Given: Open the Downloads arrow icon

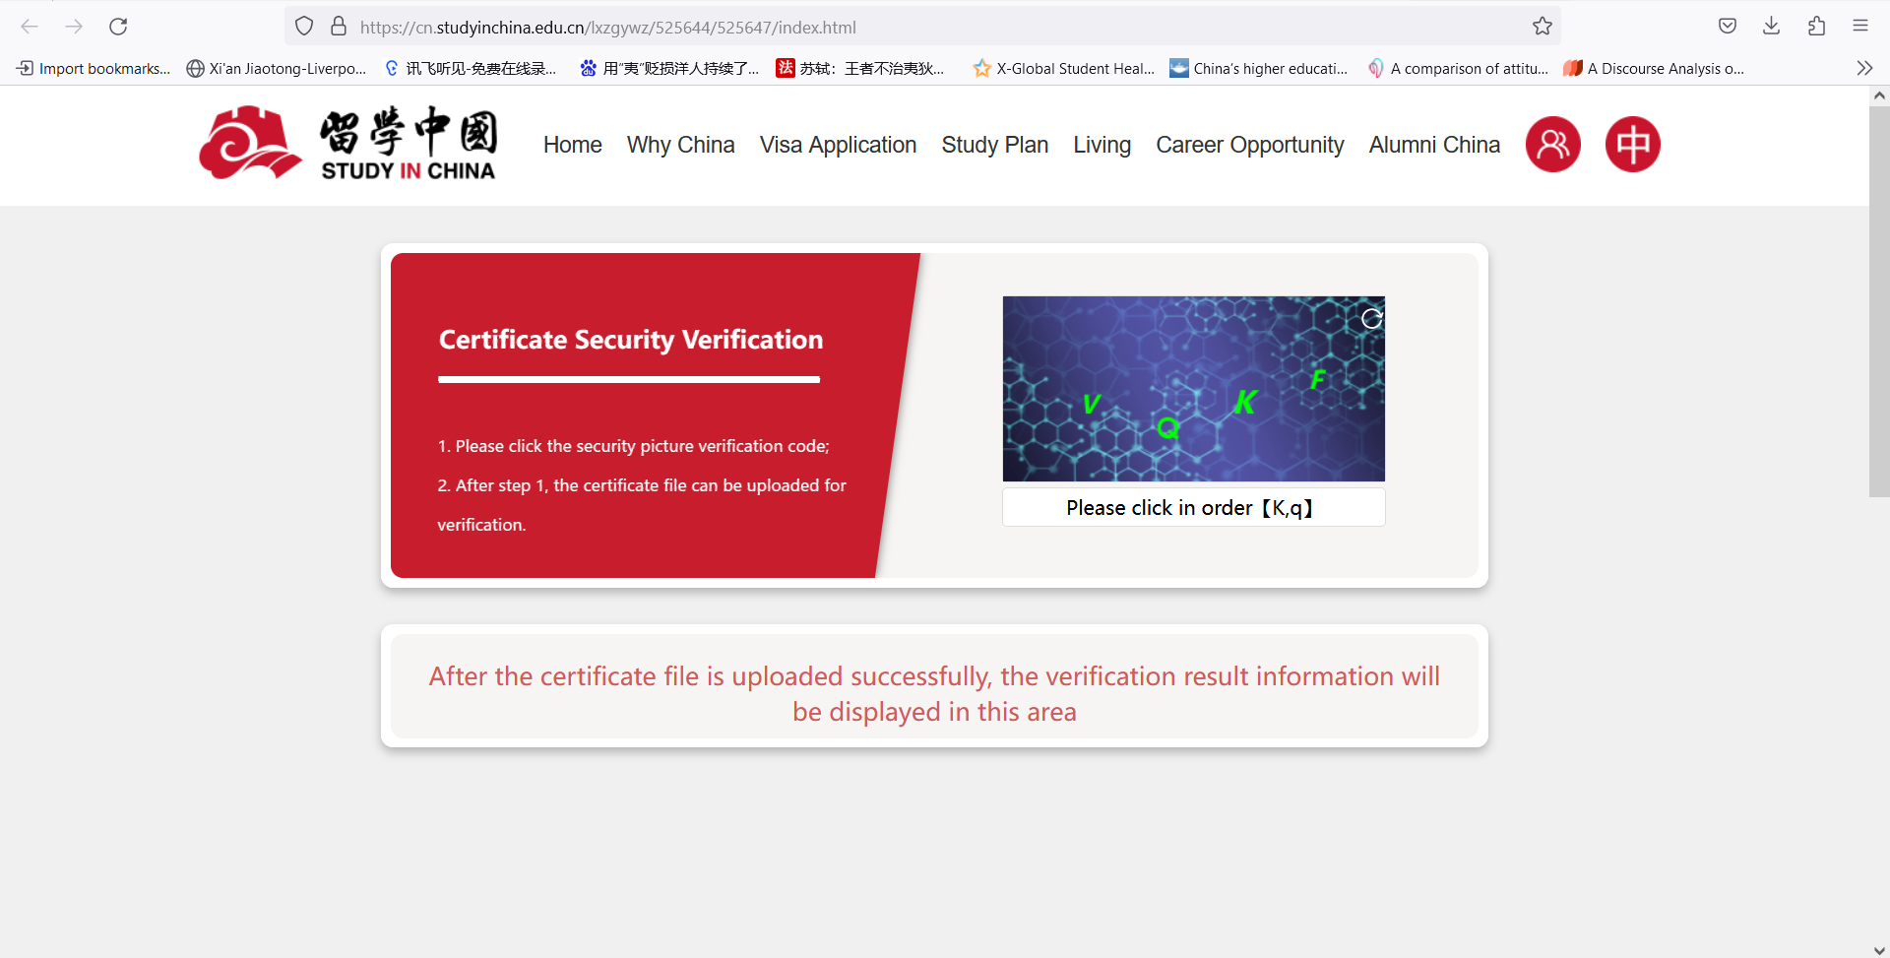Looking at the screenshot, I should pyautogui.click(x=1772, y=27).
